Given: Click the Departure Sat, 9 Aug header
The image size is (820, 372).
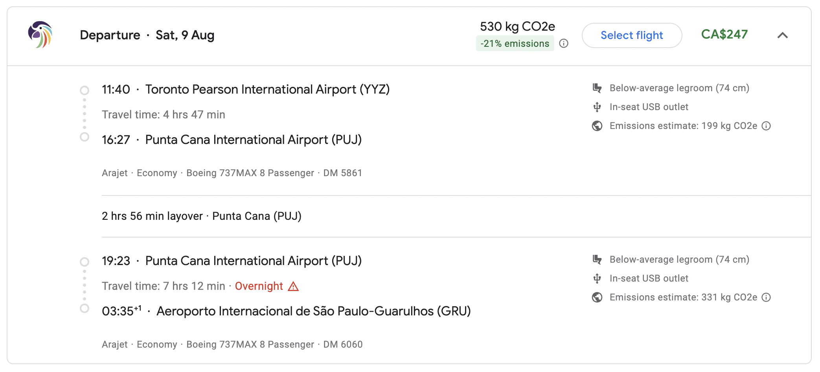Looking at the screenshot, I should 147,35.
